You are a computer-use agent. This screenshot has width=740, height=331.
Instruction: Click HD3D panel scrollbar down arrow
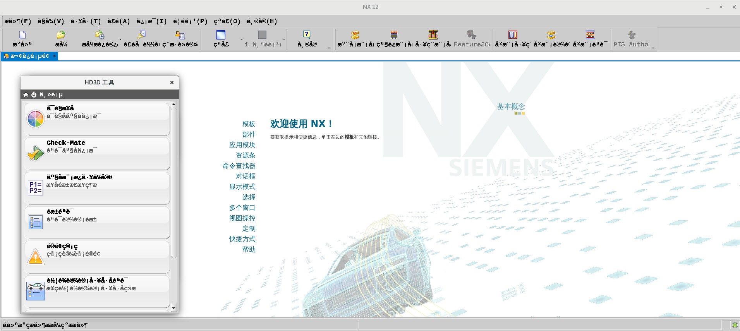tap(173, 308)
